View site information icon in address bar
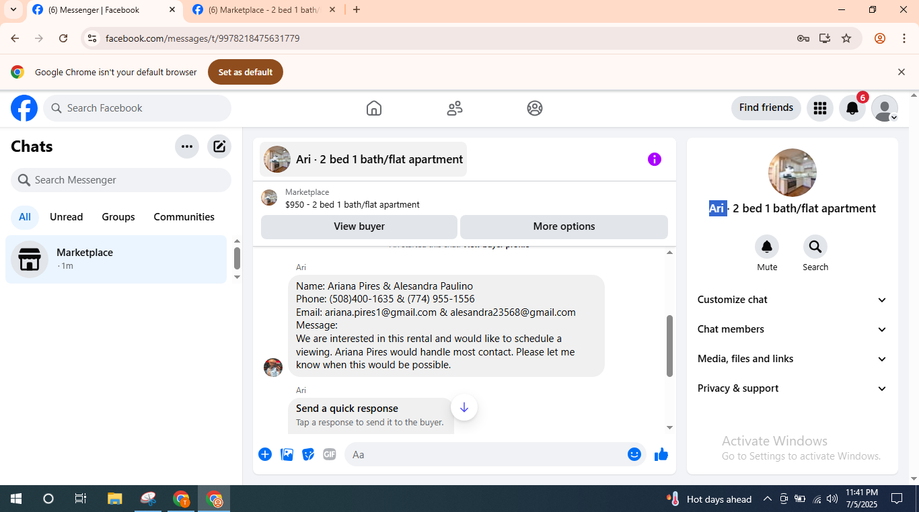Viewport: 919px width, 512px height. (93, 38)
